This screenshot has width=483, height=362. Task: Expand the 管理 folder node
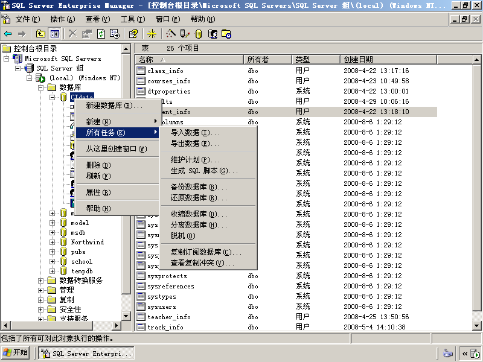(40, 290)
